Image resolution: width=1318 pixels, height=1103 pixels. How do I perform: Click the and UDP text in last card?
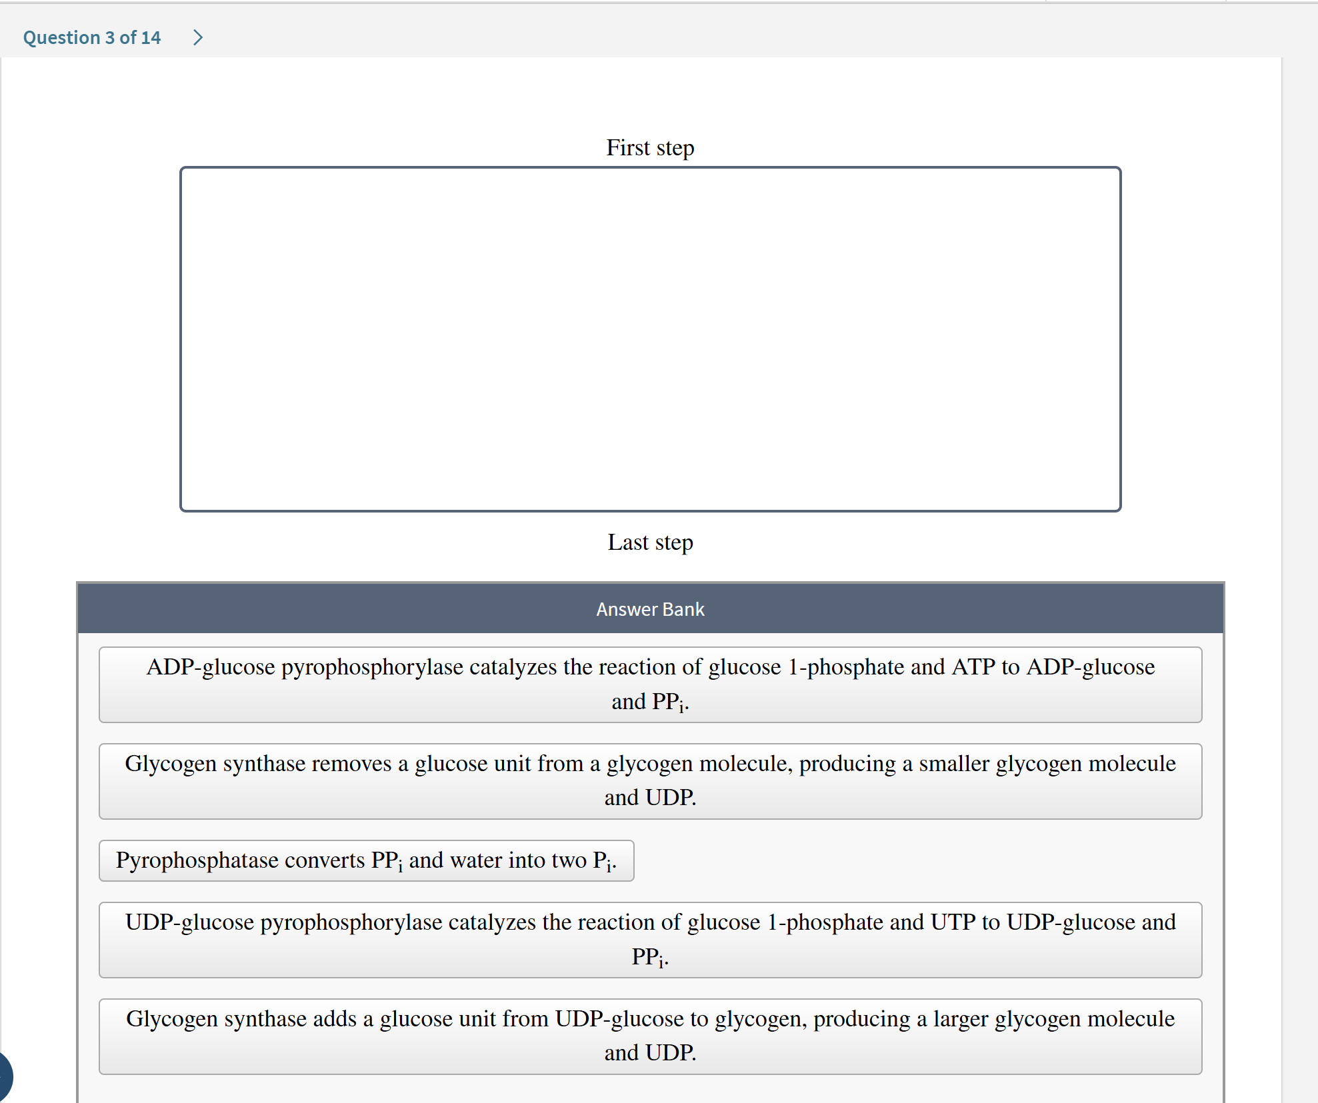click(x=650, y=1053)
